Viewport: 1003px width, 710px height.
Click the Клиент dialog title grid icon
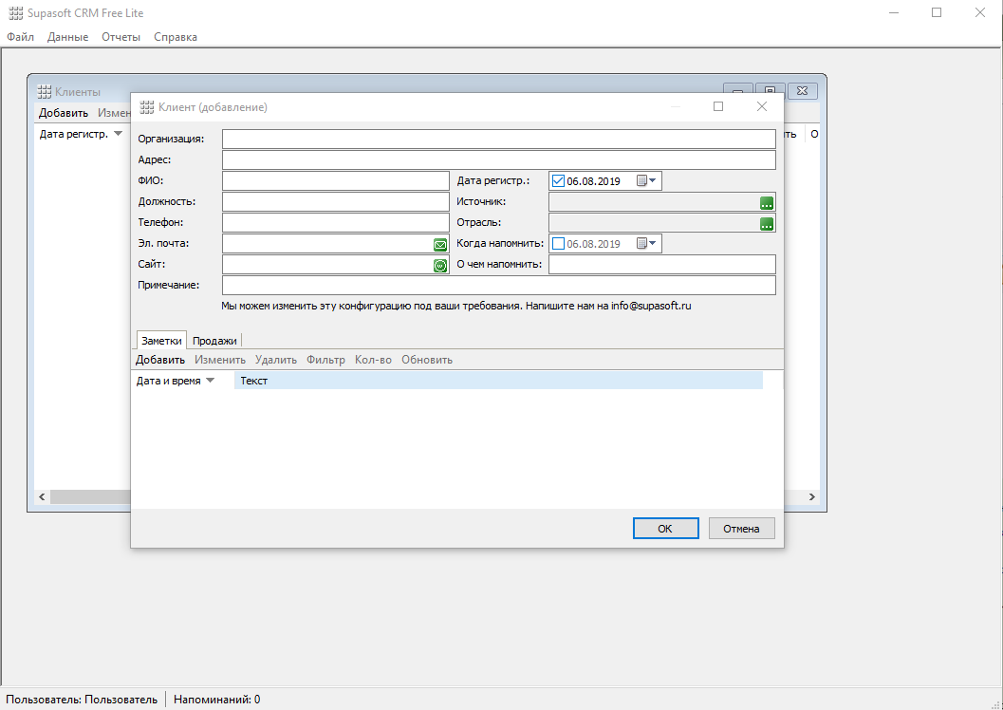point(147,107)
